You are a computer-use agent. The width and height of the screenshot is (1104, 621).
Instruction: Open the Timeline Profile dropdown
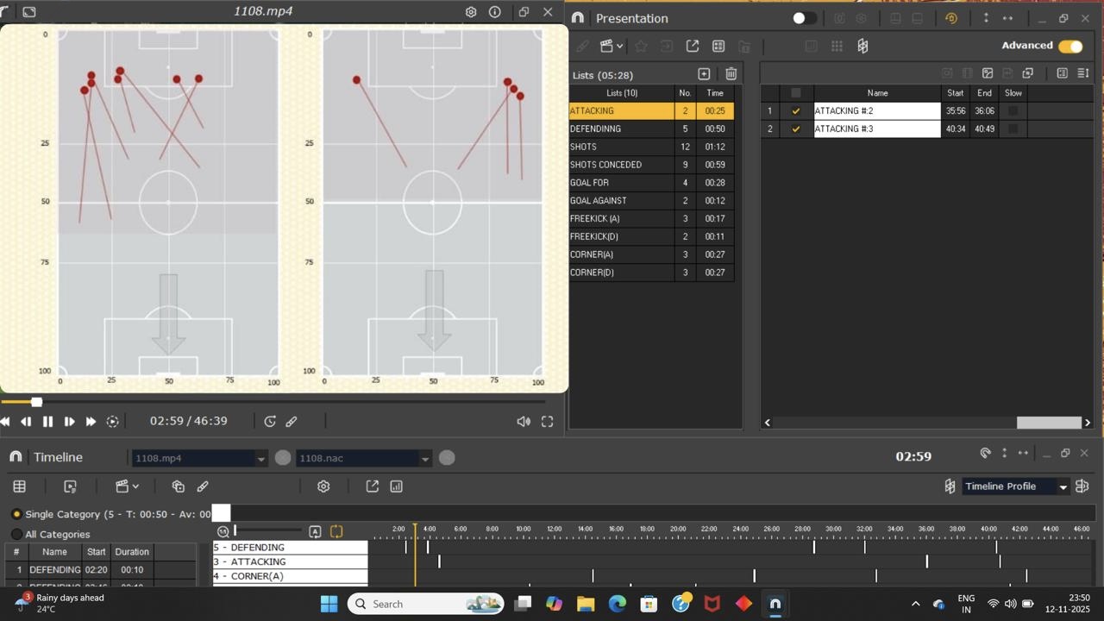tap(1063, 487)
